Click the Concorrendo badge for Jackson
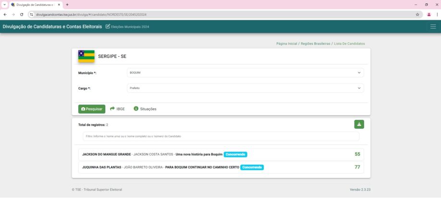The width and height of the screenshot is (441, 202). [235, 154]
